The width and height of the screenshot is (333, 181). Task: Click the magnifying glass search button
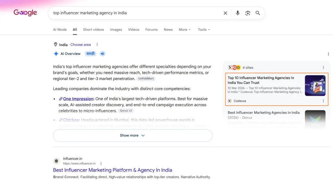(258, 13)
